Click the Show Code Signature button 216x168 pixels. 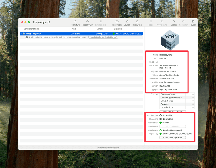pyautogui.click(x=173, y=138)
